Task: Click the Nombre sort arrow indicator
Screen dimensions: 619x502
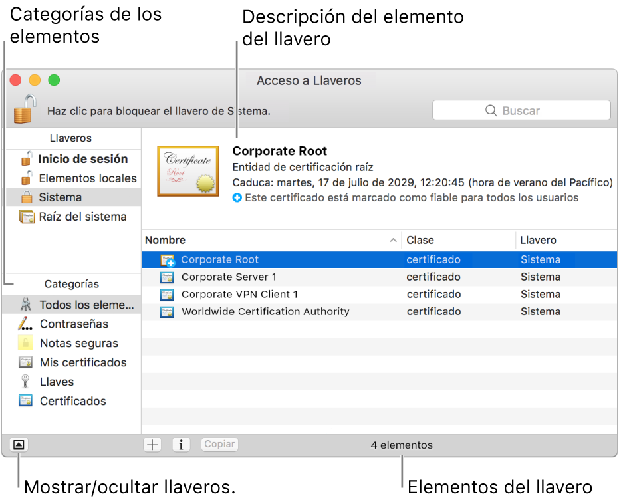Action: pos(393,240)
